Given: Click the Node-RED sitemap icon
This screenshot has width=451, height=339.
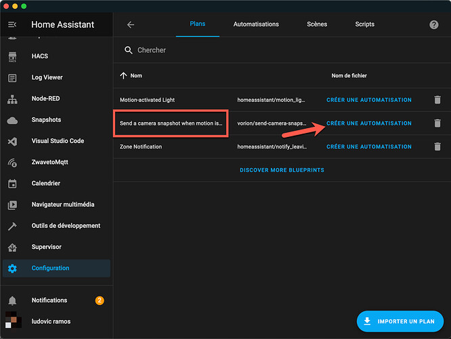Looking at the screenshot, I should (x=12, y=99).
